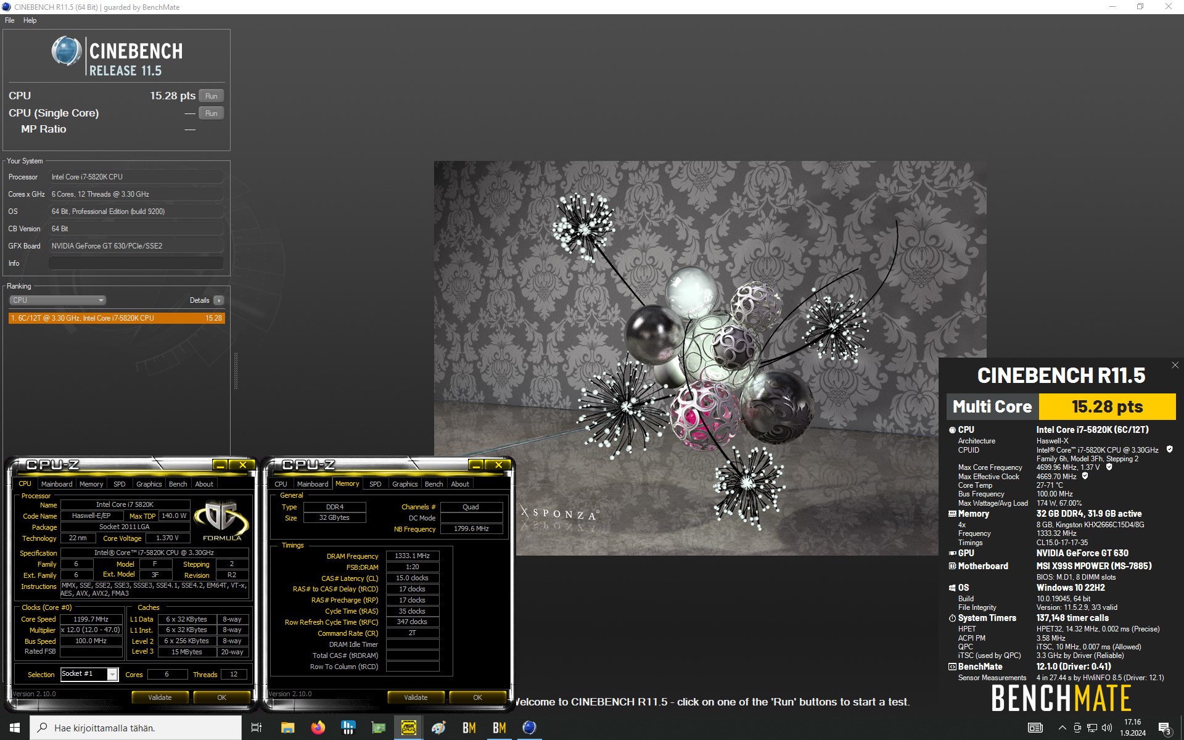Open Graphics tab in right CPU-Z window
Viewport: 1184px width, 740px height.
point(405,484)
